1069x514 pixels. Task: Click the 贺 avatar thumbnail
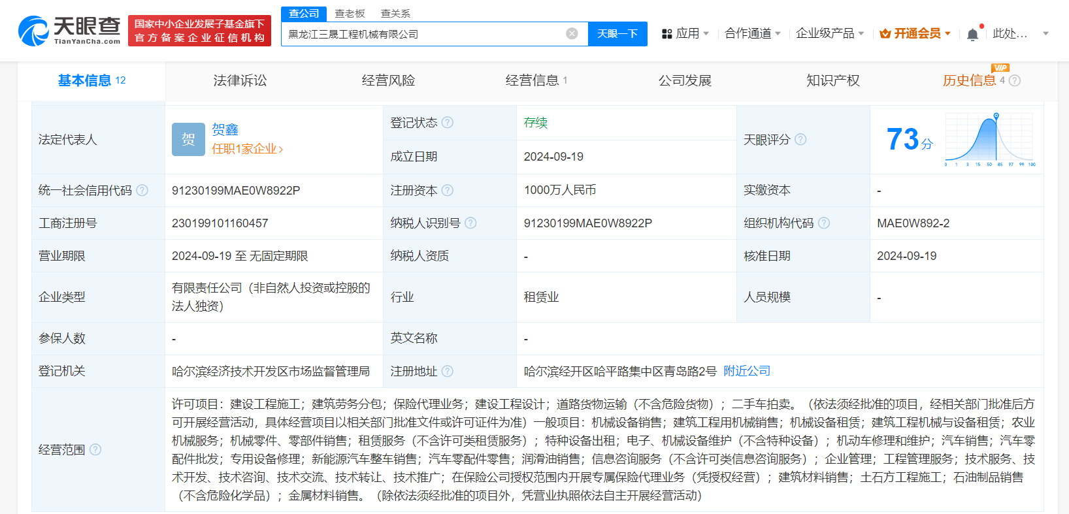[188, 139]
